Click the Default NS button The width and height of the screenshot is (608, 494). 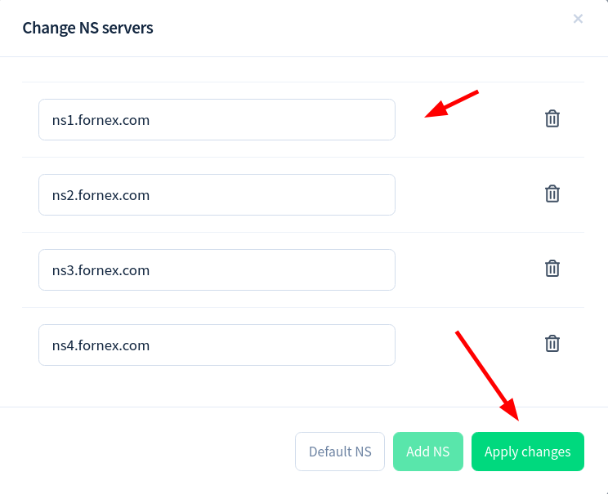(x=340, y=452)
